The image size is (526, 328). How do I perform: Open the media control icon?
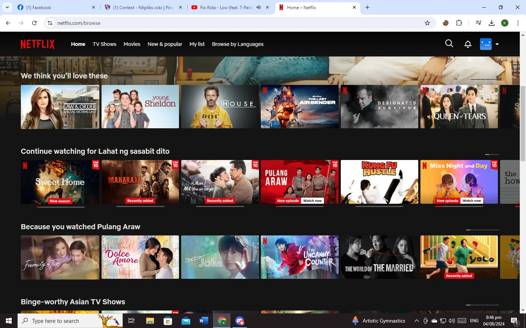point(479,23)
